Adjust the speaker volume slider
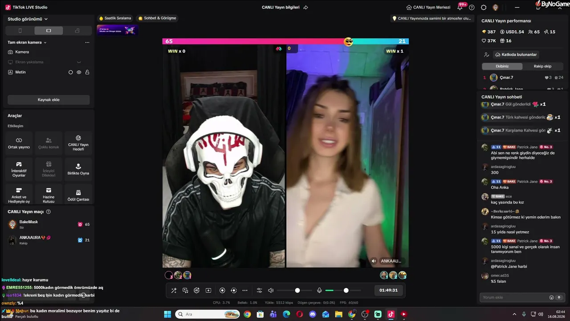This screenshot has width=570, height=321. pos(294,290)
